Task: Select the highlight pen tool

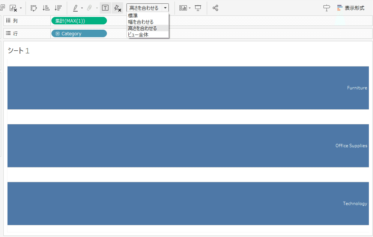Action: click(x=75, y=8)
